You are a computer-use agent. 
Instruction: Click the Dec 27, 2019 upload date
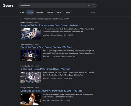[x=65, y=100]
